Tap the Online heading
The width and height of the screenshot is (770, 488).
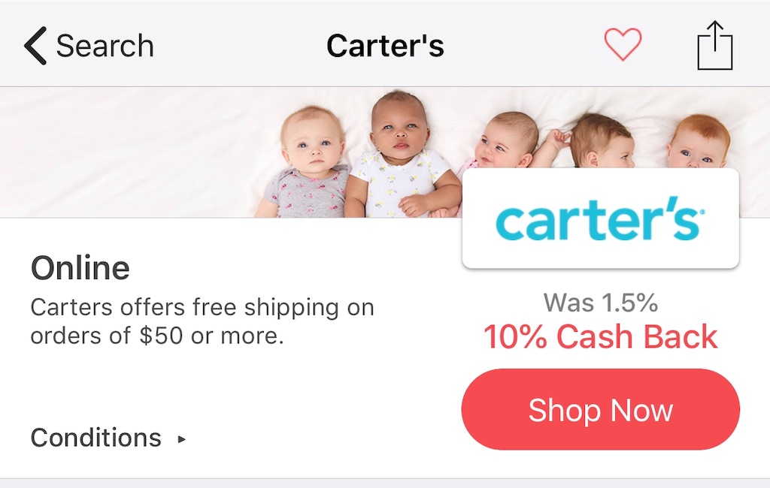80,268
